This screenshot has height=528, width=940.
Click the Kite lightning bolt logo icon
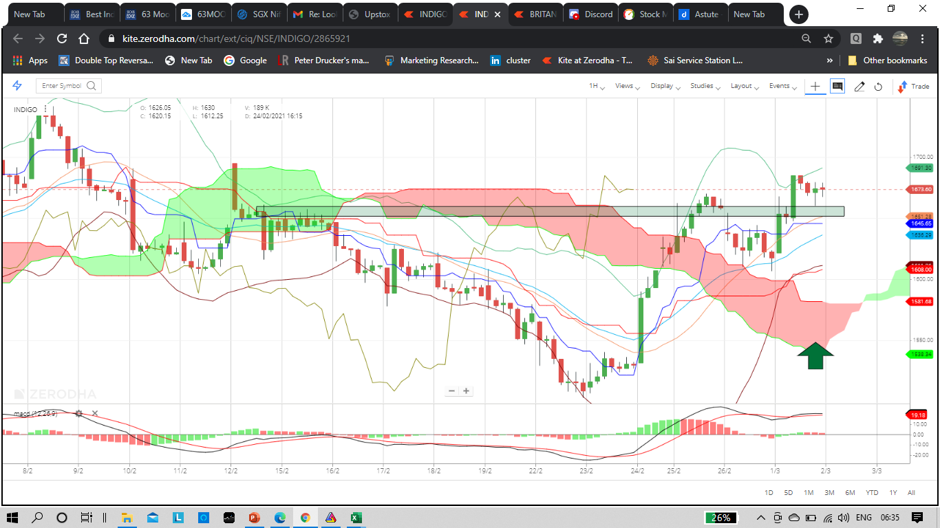(x=18, y=86)
